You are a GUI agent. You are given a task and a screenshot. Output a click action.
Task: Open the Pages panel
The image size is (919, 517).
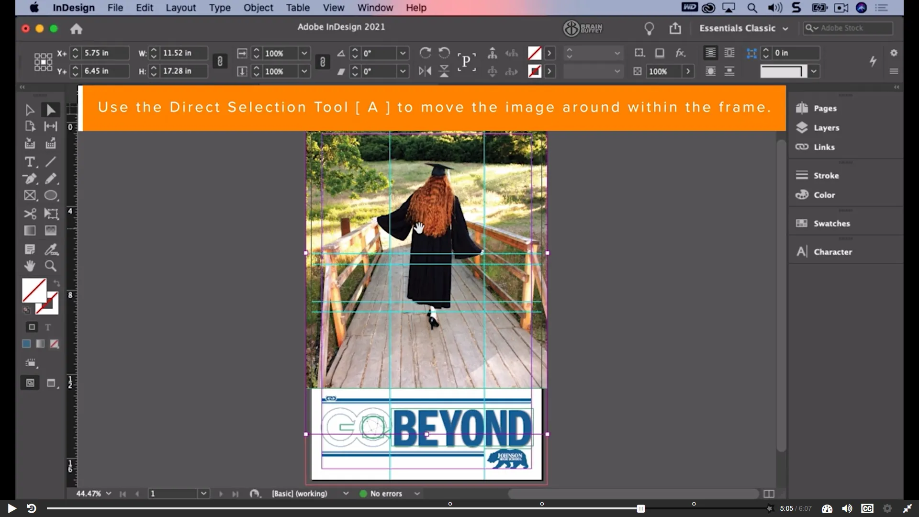(x=824, y=108)
